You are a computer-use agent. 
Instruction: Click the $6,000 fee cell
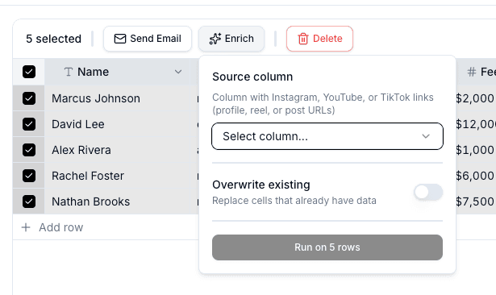[x=476, y=176]
